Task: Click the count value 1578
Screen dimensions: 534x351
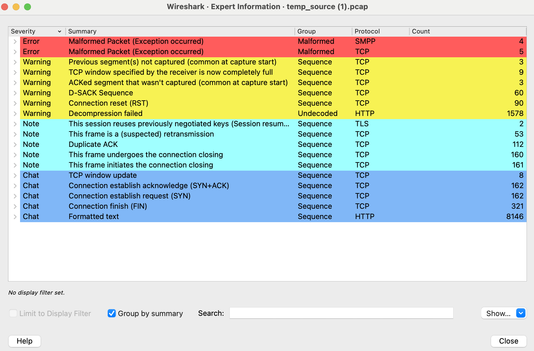Action: tap(515, 114)
